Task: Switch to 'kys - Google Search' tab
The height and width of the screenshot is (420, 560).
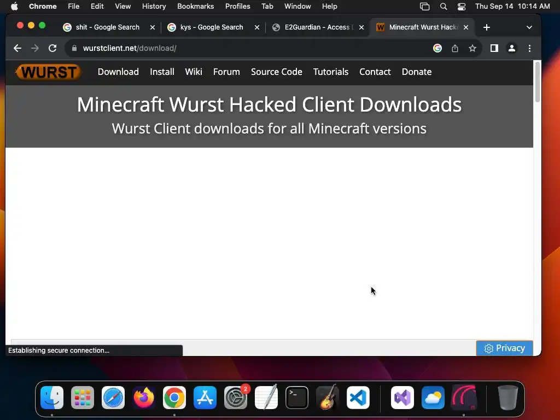Action: pos(212,27)
